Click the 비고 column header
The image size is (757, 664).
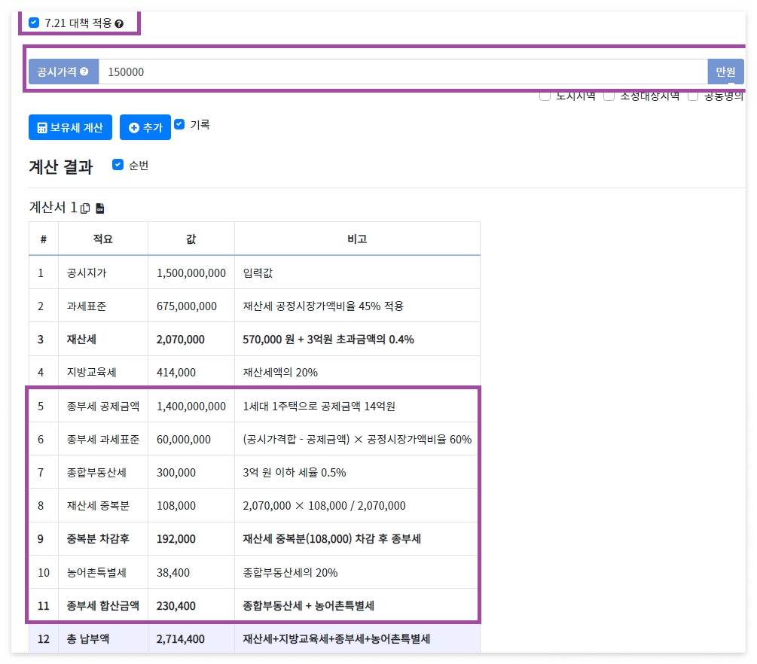(357, 239)
